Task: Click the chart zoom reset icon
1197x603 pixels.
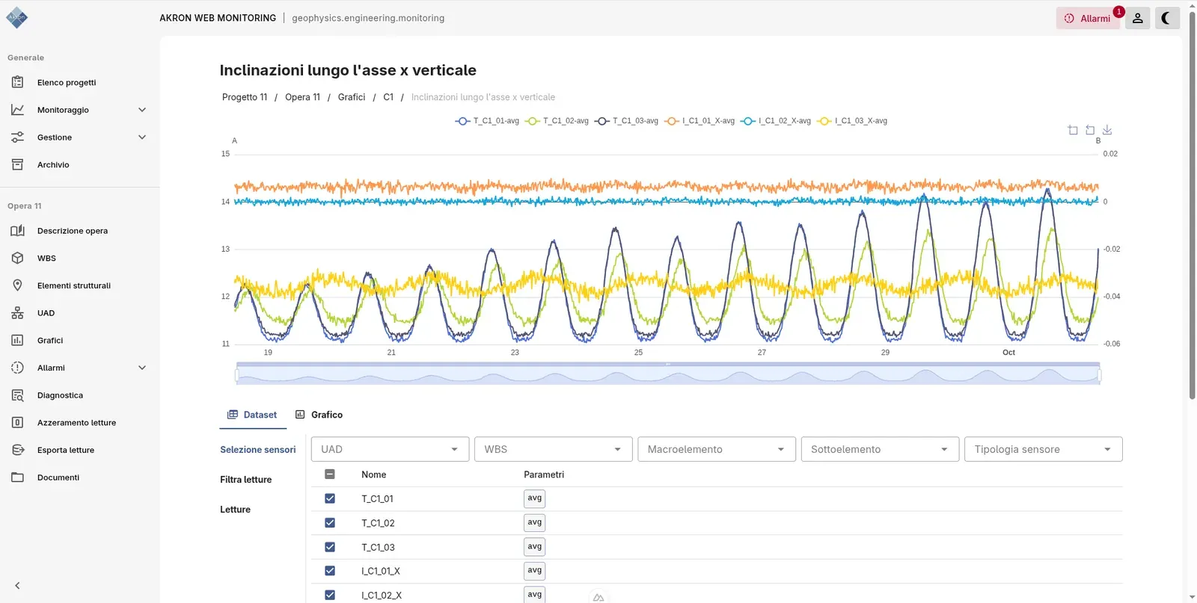Action: [1090, 130]
